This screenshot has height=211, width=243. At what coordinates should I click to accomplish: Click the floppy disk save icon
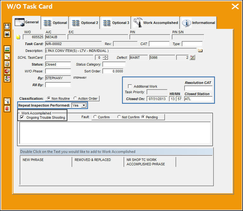click(7, 26)
